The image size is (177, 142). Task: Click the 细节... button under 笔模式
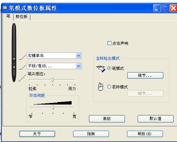[145, 75]
